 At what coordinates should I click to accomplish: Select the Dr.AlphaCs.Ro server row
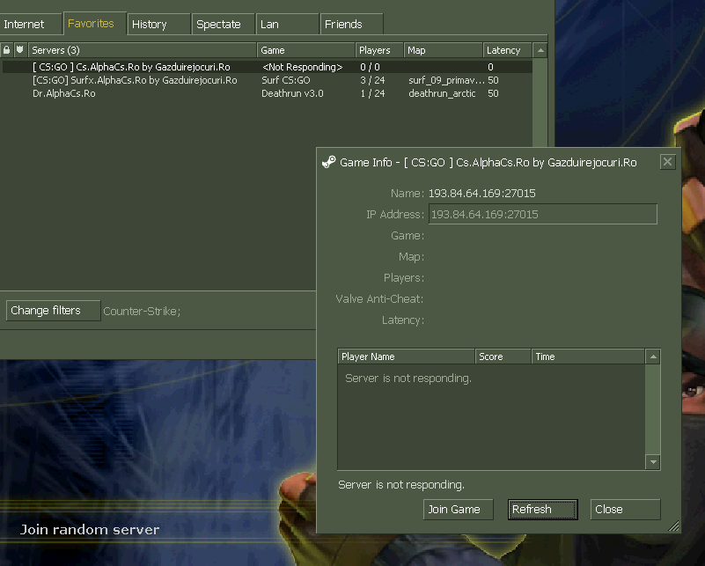coord(267,93)
